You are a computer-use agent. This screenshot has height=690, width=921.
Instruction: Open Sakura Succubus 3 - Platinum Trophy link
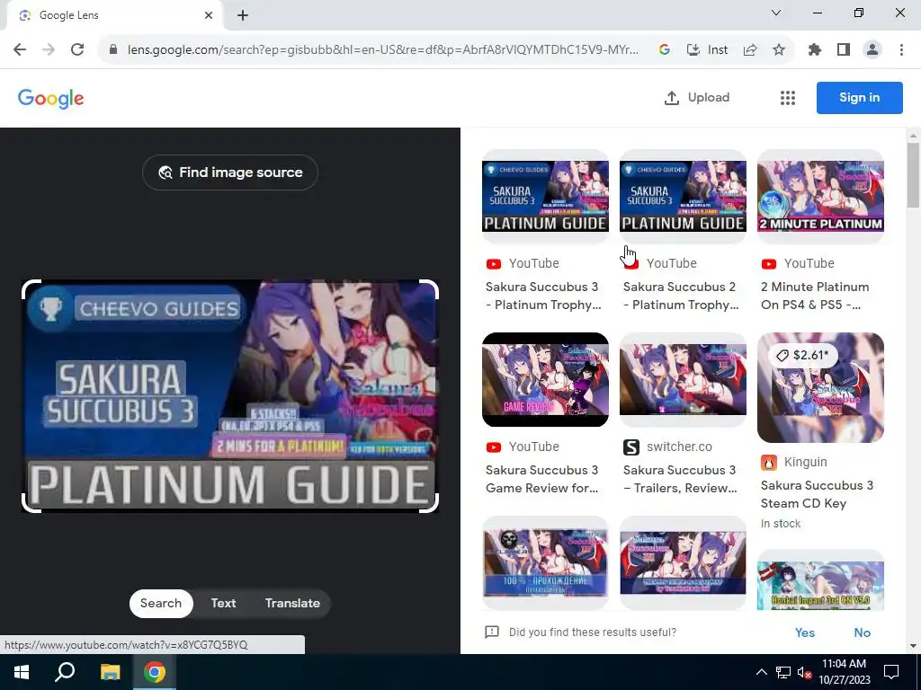pos(542,296)
